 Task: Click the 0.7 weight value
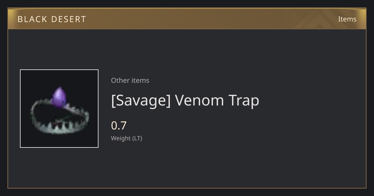119,126
